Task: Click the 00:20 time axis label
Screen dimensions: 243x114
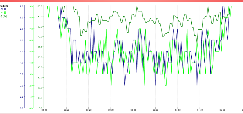Action: point(88,110)
